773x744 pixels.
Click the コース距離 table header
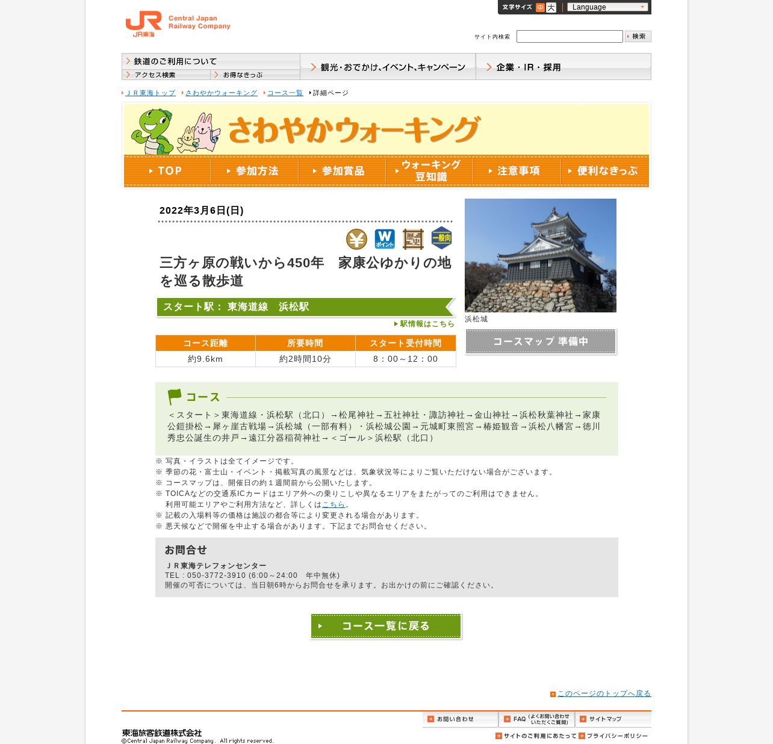[x=205, y=343]
